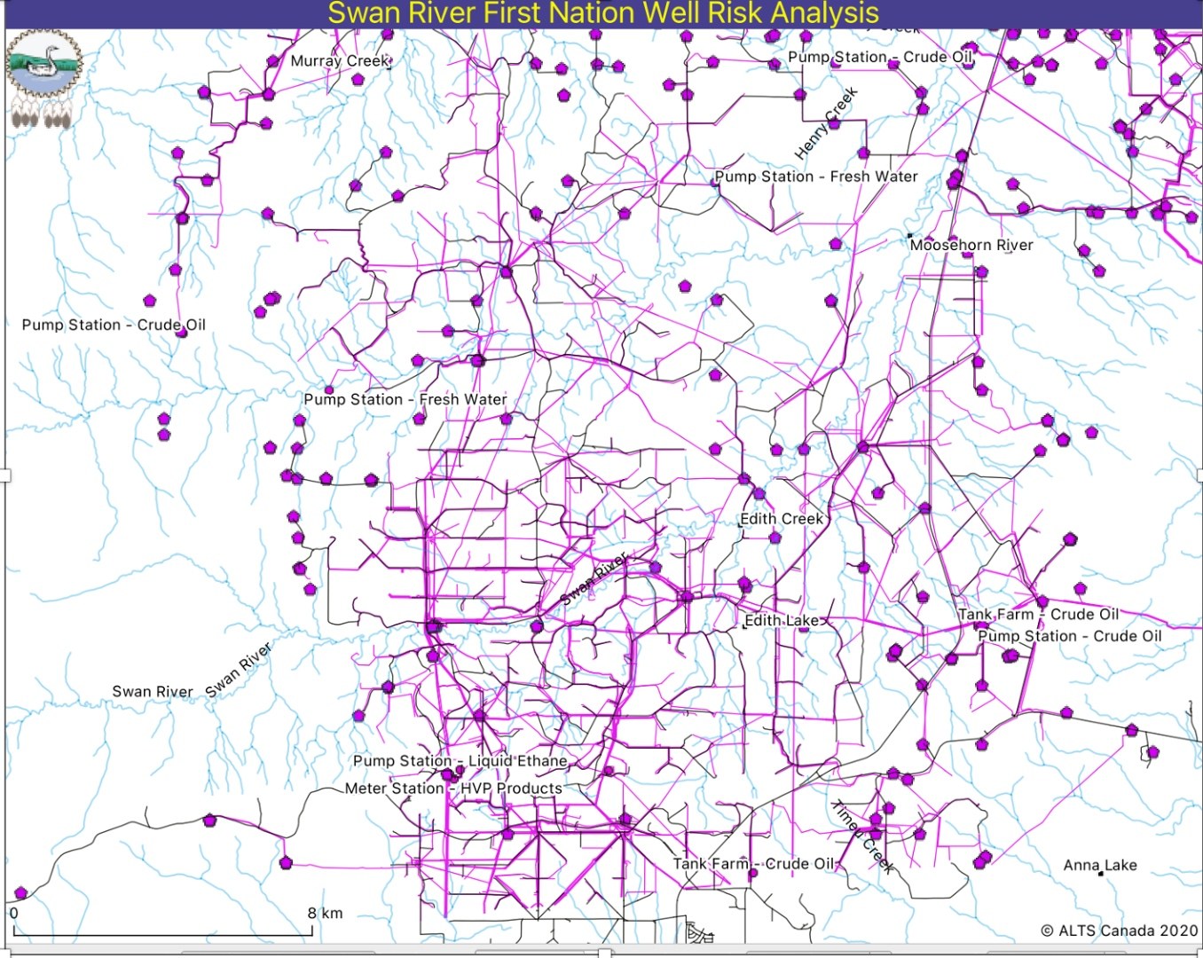The height and width of the screenshot is (958, 1203).
Task: Select Pump Station - Crude Oil label beside Henry Creek
Action: 880,57
